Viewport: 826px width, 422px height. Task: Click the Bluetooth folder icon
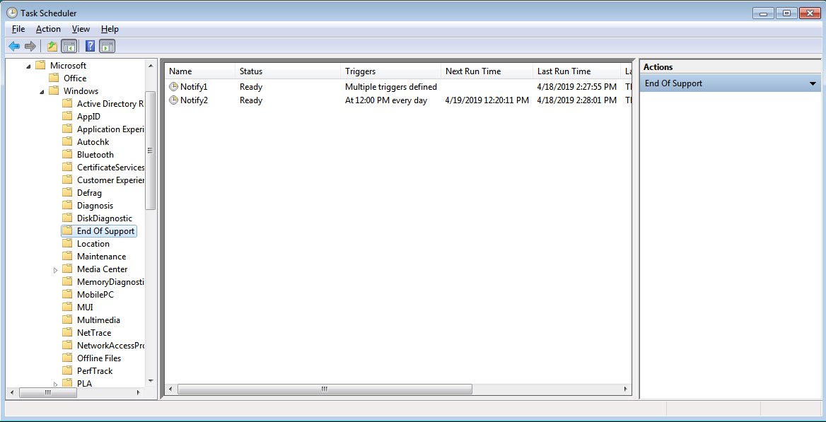[x=67, y=154]
